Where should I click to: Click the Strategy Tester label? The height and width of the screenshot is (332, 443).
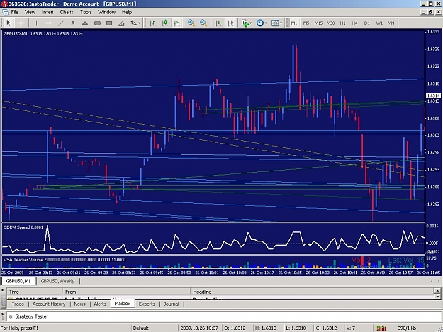[32, 316]
